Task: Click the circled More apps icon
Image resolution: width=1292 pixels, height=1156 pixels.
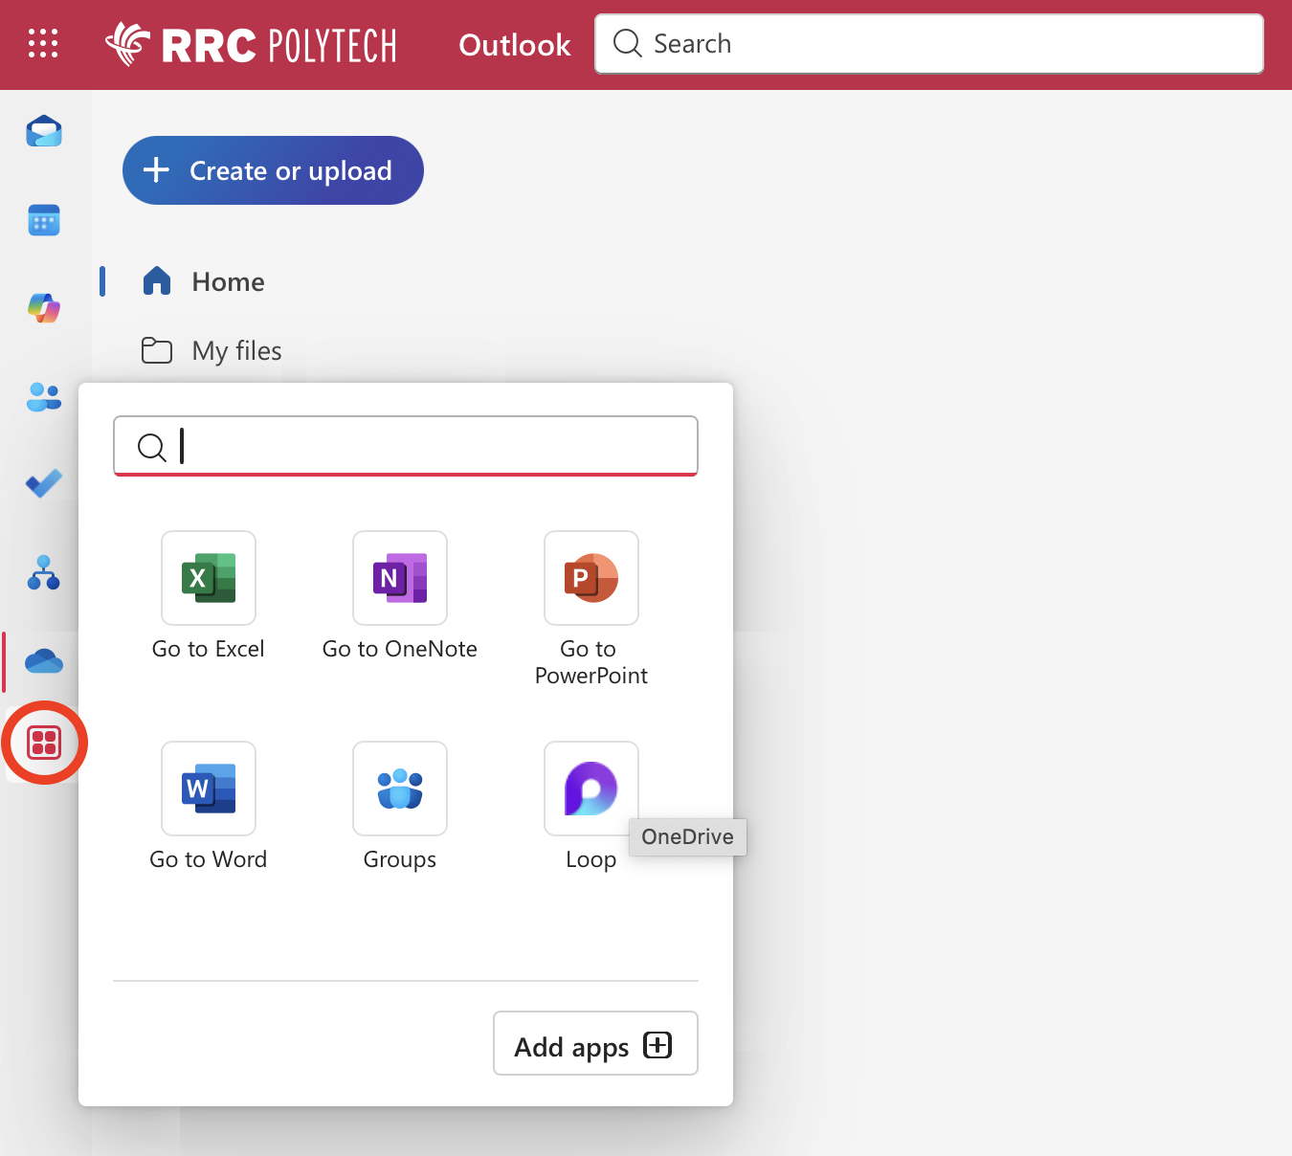Action: (x=44, y=743)
